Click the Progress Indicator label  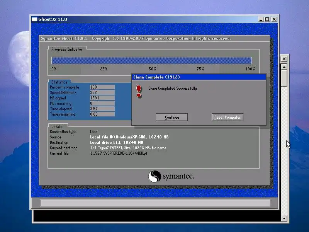point(67,49)
